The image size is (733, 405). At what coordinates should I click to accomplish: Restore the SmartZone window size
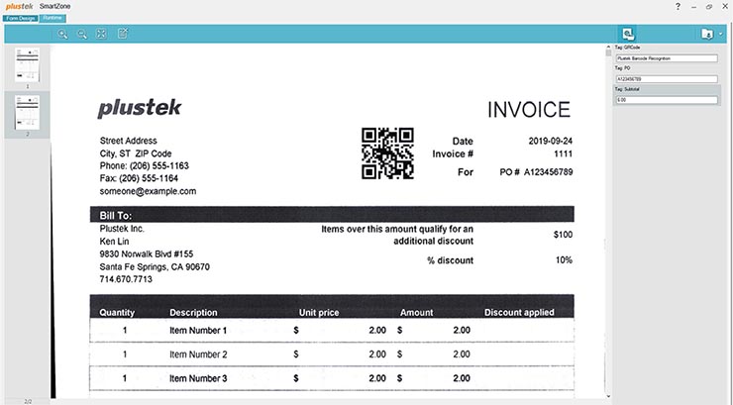point(709,6)
